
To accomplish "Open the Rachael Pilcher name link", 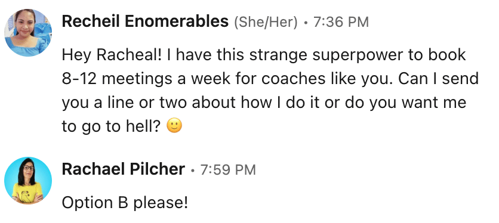I will 124,169.
